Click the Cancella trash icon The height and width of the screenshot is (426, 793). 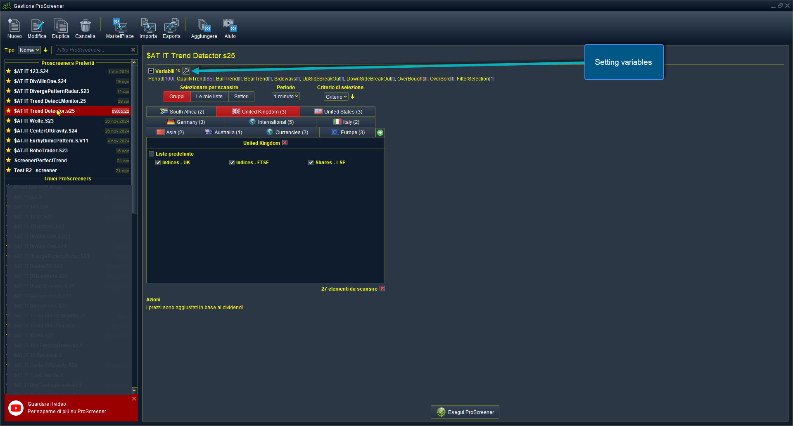[85, 26]
